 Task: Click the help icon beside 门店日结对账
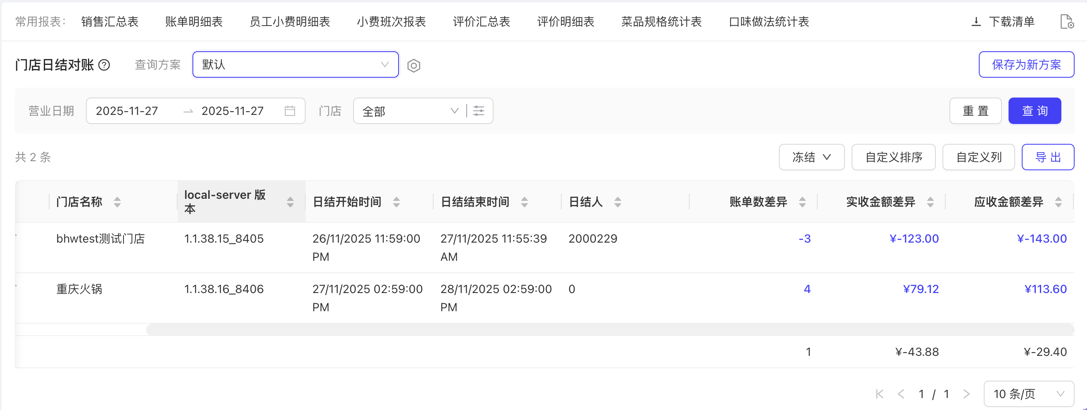104,65
